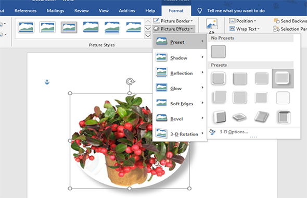Open the 3-D Rotation submenu
The image size is (307, 198).
point(180,134)
